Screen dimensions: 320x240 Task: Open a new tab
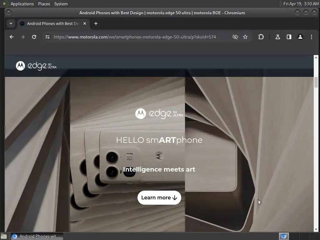click(96, 23)
